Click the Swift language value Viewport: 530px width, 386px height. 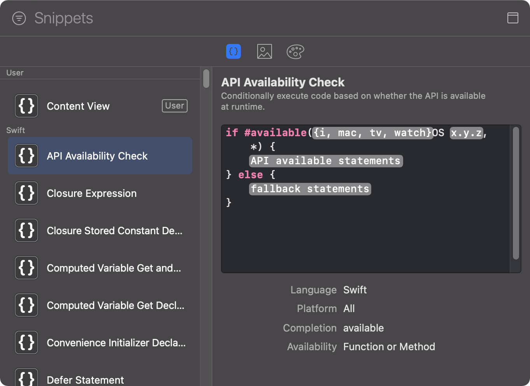pyautogui.click(x=355, y=290)
